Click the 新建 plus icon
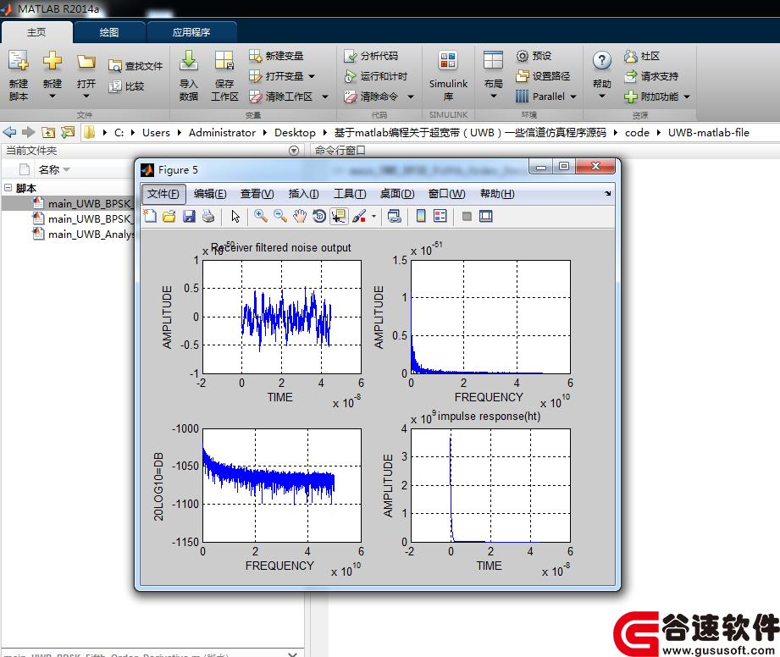 [53, 61]
